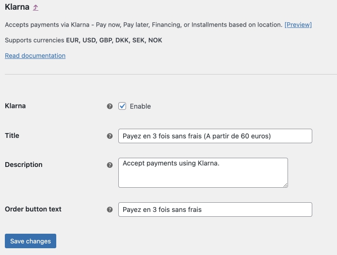Screen dimensions: 337x255
Task: Focus the Order button text input
Action: pos(215,210)
